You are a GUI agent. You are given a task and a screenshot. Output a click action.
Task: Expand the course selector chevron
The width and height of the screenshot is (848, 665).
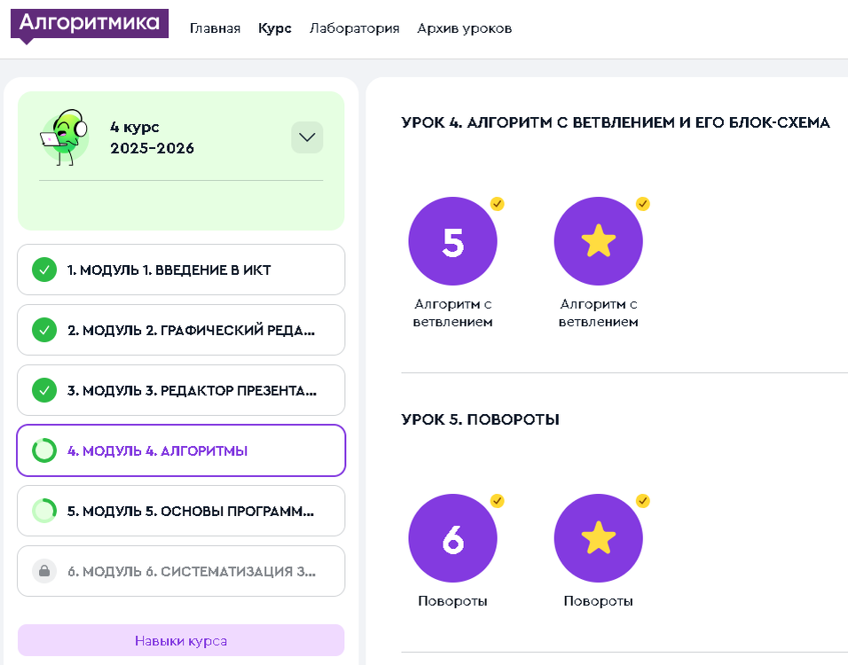(306, 137)
